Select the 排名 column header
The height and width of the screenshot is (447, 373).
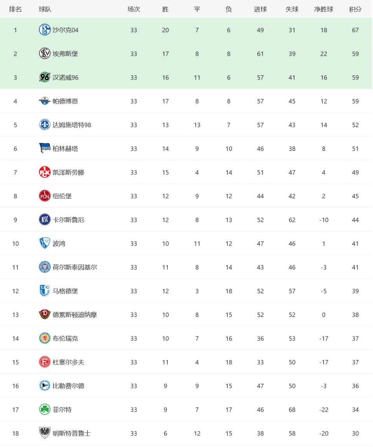coord(16,9)
